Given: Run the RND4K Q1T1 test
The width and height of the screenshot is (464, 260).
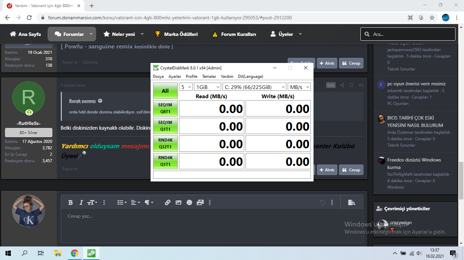Looking at the screenshot, I should [x=165, y=161].
